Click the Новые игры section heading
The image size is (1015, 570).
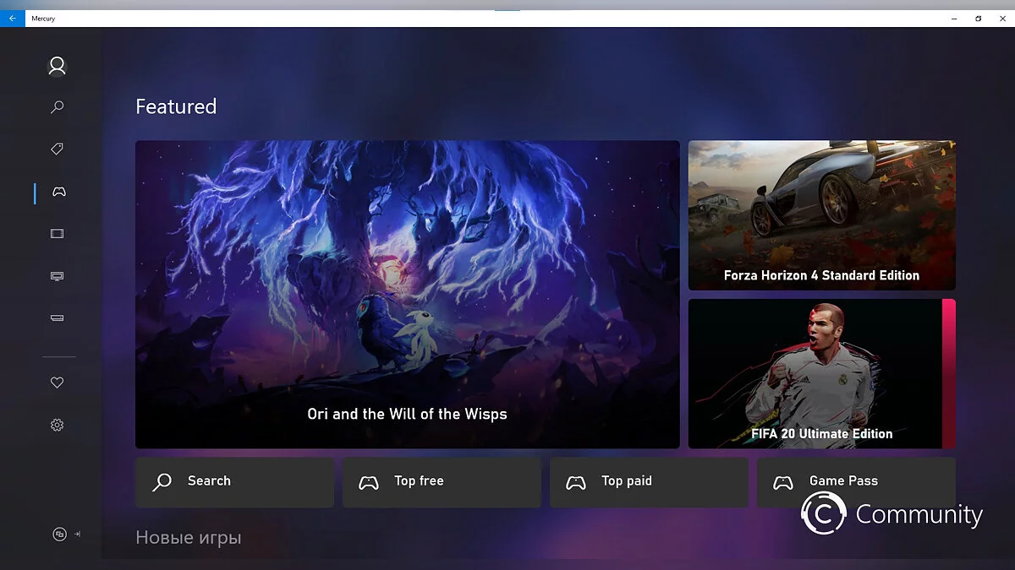[189, 538]
